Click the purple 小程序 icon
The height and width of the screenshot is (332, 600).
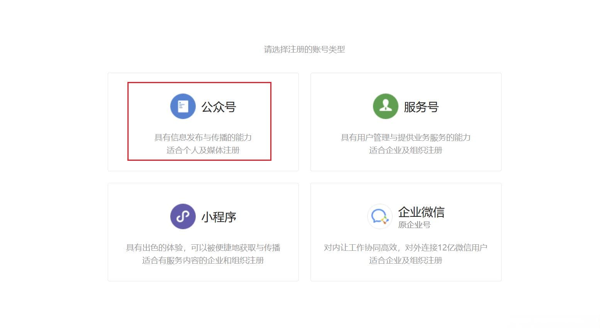click(x=183, y=216)
